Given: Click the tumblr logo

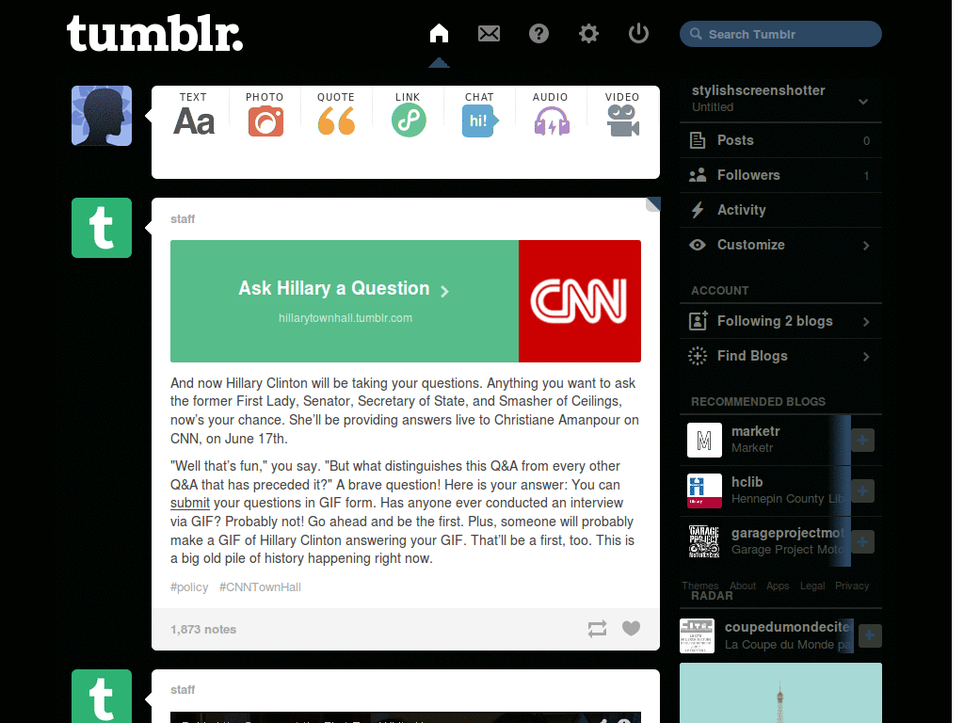Looking at the screenshot, I should (154, 34).
